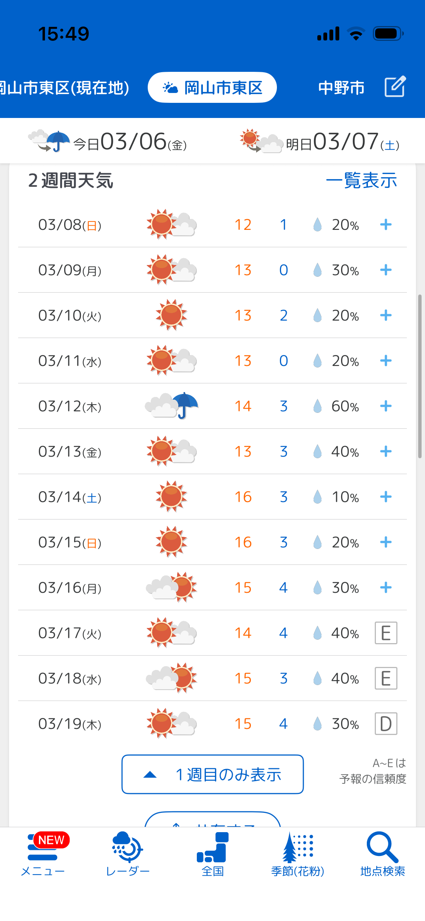425x921 pixels.
Task: Tap the reliability D badge for 03/19
Action: 386,724
